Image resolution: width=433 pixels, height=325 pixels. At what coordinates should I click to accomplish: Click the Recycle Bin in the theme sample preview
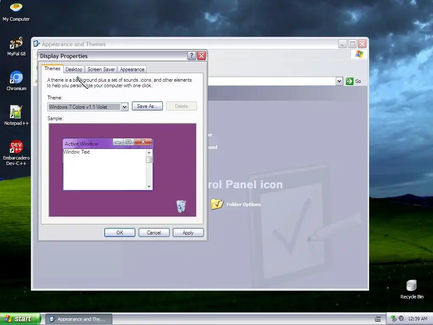[181, 206]
